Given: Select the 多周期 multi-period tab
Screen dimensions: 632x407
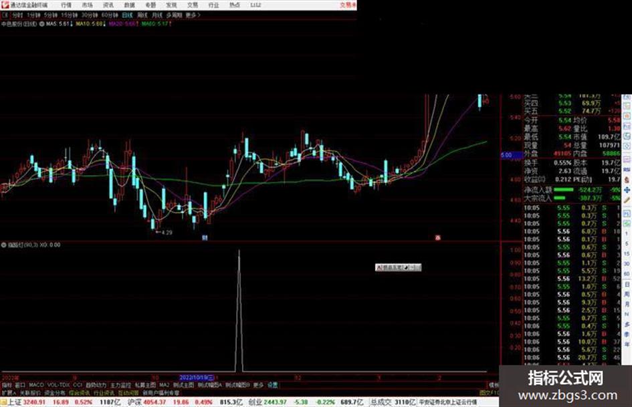Looking at the screenshot, I should point(174,15).
